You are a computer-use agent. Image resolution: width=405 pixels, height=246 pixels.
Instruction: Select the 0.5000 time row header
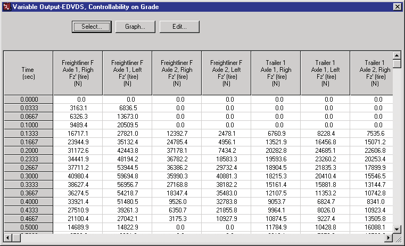(x=28, y=227)
